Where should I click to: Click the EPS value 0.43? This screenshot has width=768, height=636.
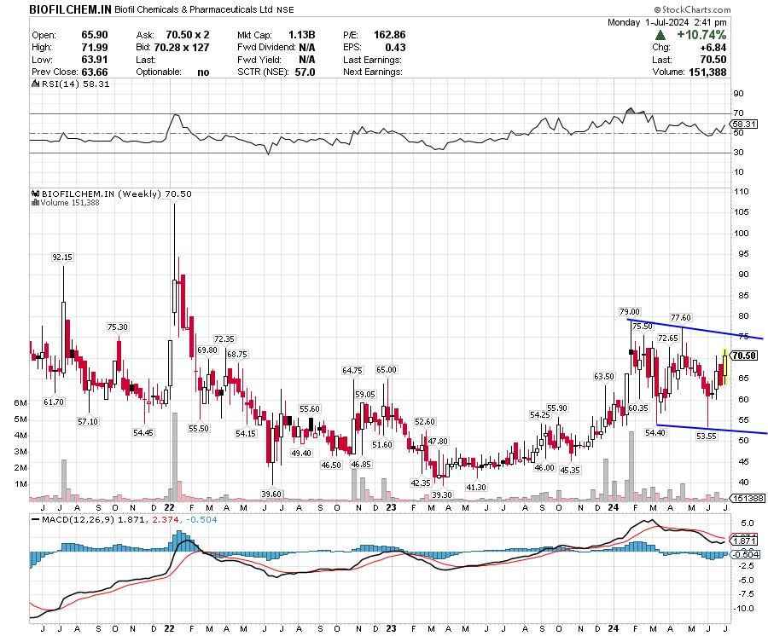point(395,48)
